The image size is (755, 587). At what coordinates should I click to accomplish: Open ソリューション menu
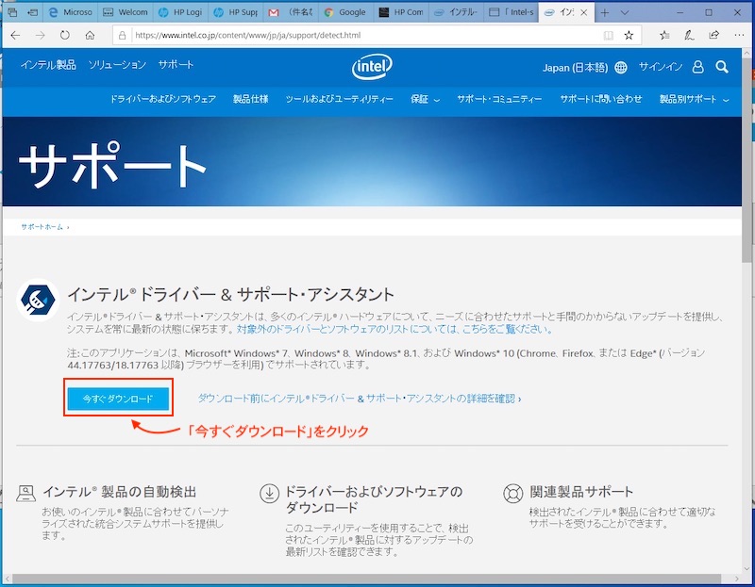point(117,65)
